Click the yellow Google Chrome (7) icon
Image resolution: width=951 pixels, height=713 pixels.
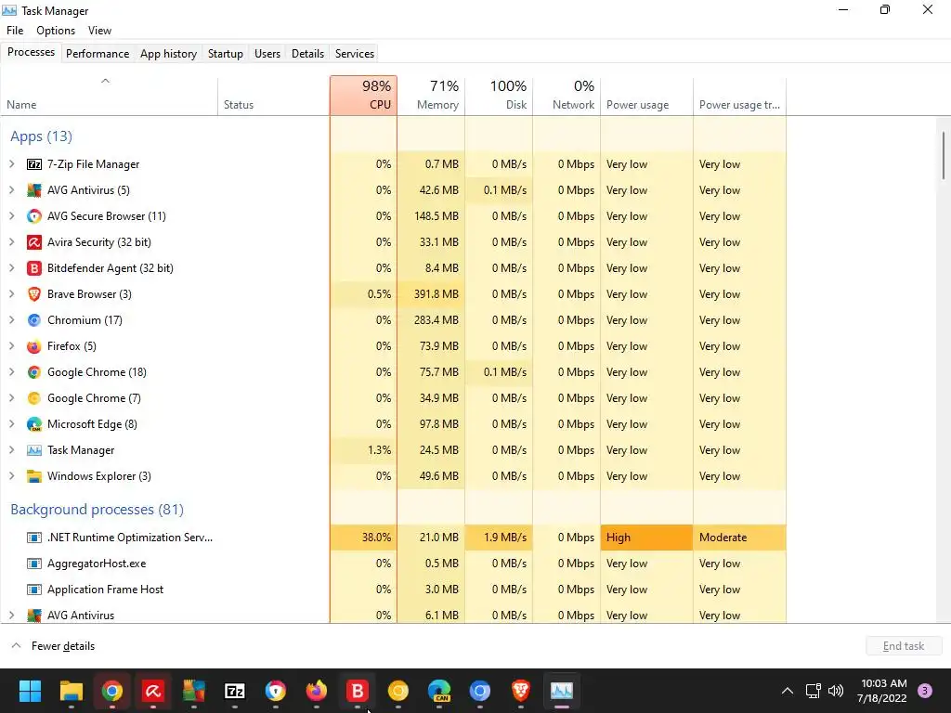pos(34,398)
